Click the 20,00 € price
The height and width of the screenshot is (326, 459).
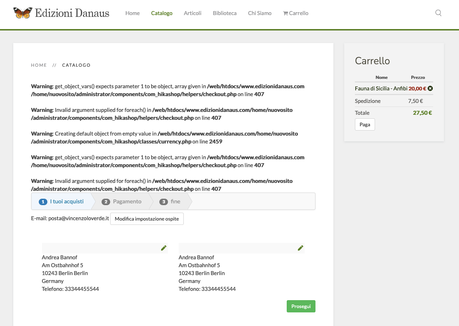(x=417, y=89)
